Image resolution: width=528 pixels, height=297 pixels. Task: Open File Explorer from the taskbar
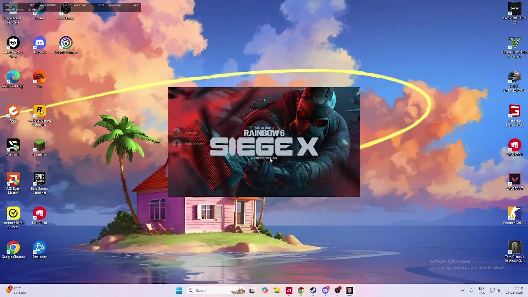point(277,290)
